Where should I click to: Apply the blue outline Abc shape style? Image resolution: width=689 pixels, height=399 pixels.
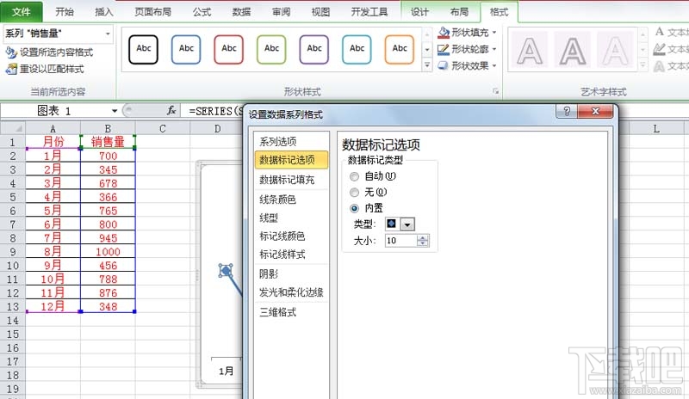click(x=186, y=49)
